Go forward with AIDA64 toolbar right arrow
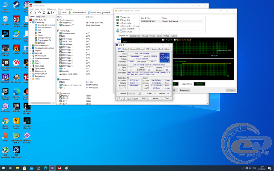Viewport: 274px width, 171px height. (x=35, y=13)
